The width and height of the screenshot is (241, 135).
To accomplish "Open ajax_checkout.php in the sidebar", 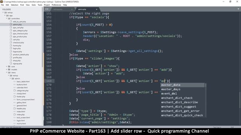I will pyautogui.click(x=20, y=33).
